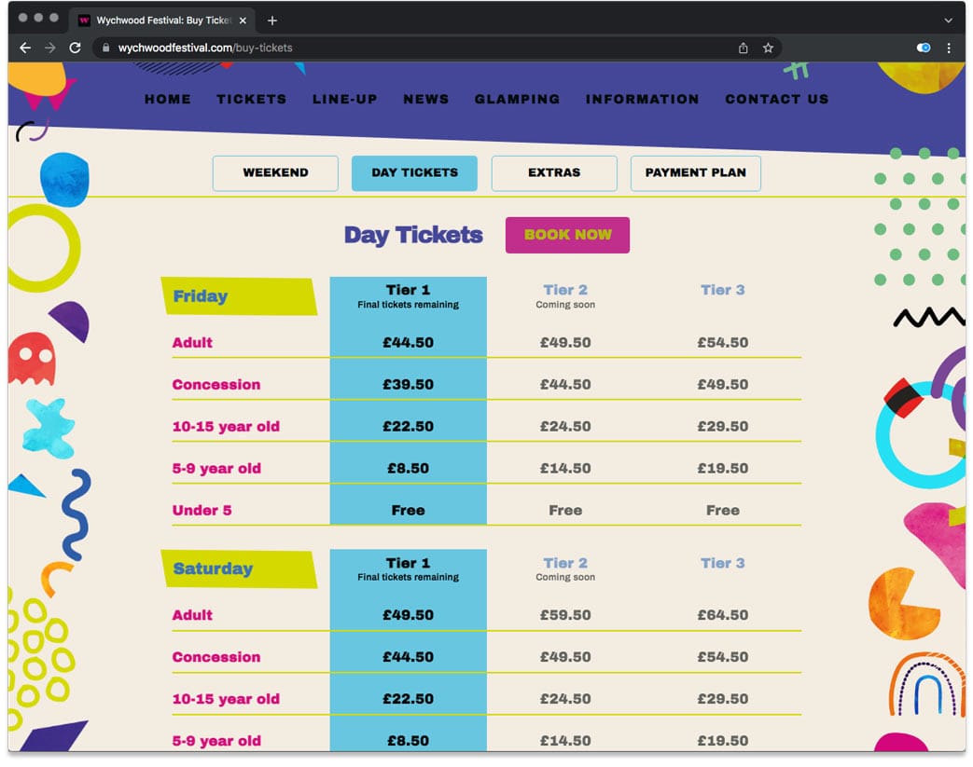Click the padlock site security icon
973x767 pixels.
(x=106, y=48)
